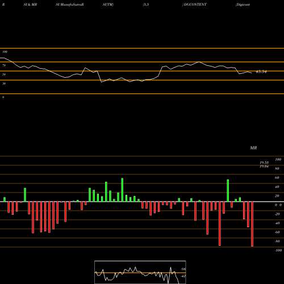
Task: Click the right end of RSI line
Action: 252,73
